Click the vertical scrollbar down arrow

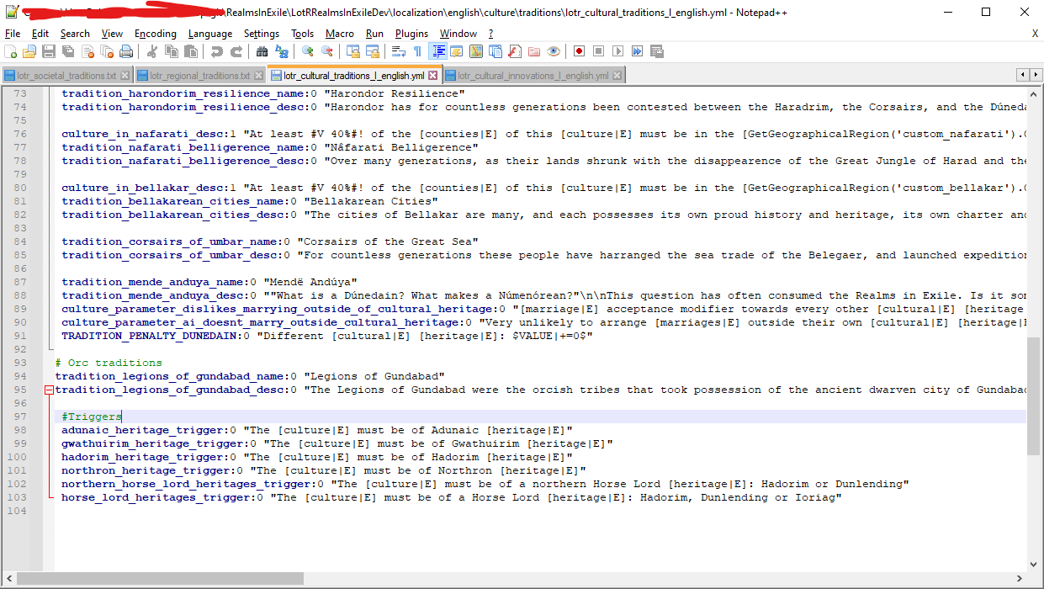point(1035,564)
